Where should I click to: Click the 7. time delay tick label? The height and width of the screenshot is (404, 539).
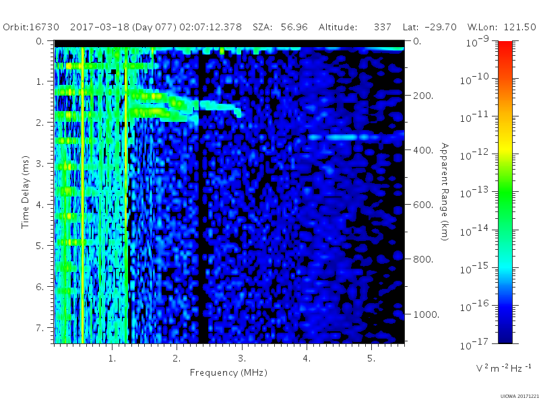[40, 328]
